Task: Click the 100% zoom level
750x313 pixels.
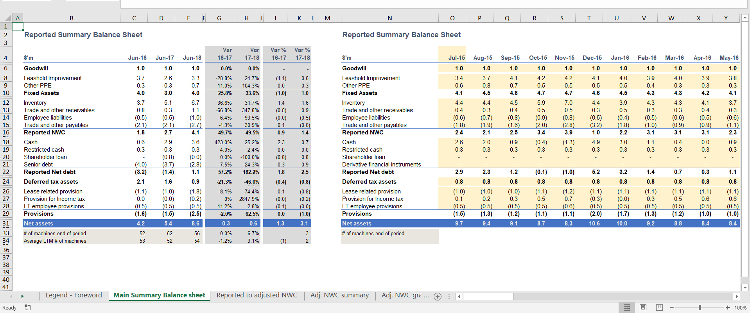Action: tap(741, 308)
